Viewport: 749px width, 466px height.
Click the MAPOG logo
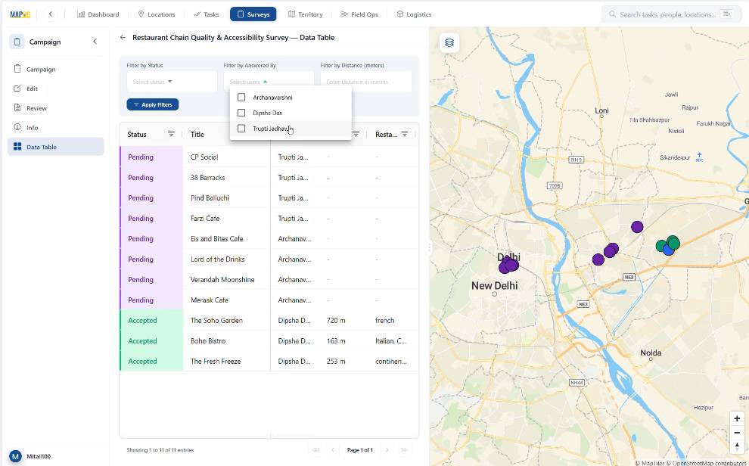coord(20,14)
